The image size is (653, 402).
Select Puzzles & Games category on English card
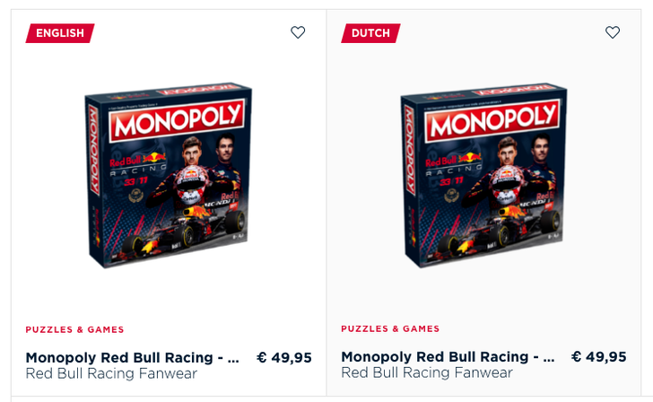click(x=74, y=329)
